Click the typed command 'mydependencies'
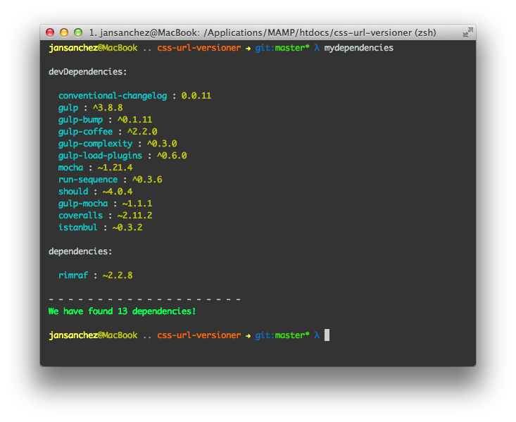This screenshot has width=516, height=422. [359, 48]
